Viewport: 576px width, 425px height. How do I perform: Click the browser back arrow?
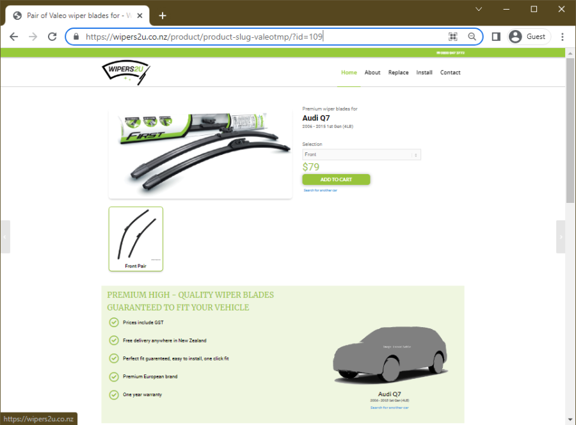pyautogui.click(x=13, y=36)
